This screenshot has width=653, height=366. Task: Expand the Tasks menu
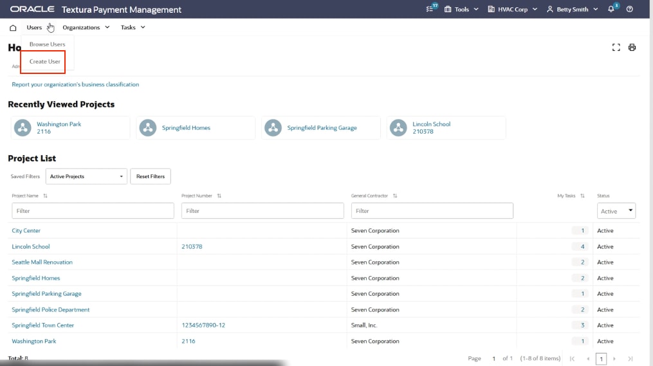[x=133, y=28]
